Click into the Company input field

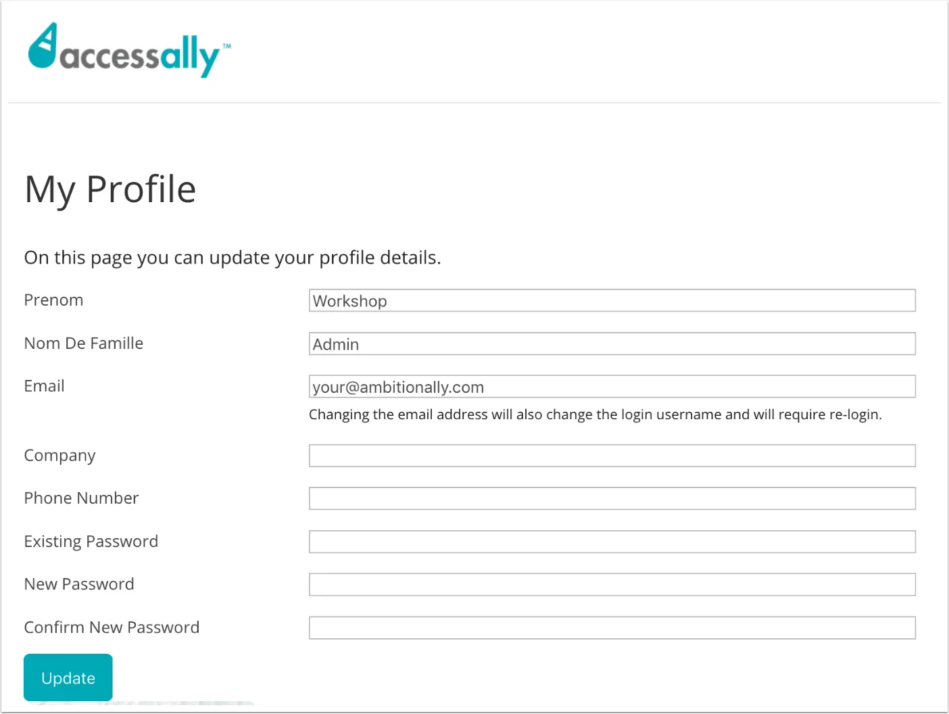(x=612, y=456)
